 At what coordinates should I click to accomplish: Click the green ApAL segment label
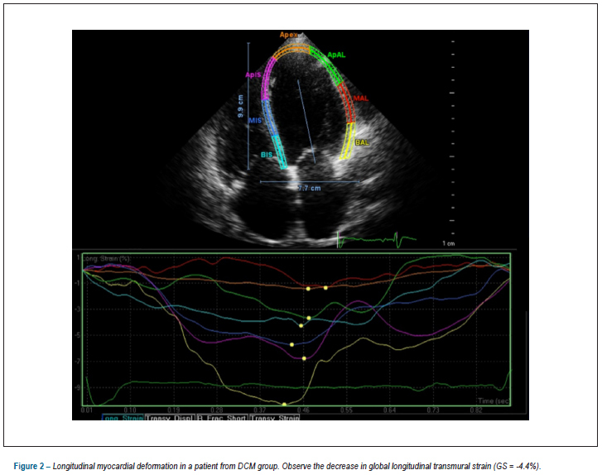tap(336, 55)
